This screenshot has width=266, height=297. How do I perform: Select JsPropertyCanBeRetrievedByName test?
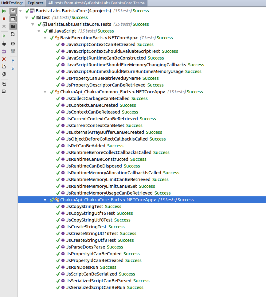pyautogui.click(x=104, y=78)
